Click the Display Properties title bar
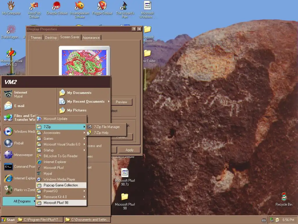The height and width of the screenshot is (224, 298). (x=79, y=29)
